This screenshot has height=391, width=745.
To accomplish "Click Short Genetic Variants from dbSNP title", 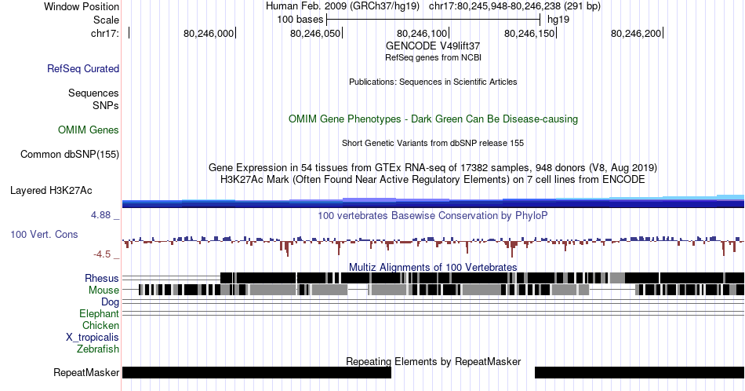I will 433,143.
